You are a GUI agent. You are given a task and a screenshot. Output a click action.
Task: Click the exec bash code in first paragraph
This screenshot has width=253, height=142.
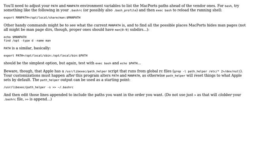[x=164, y=10]
